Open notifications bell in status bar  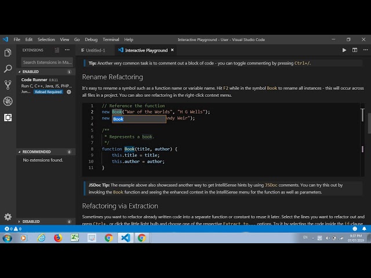364,229
